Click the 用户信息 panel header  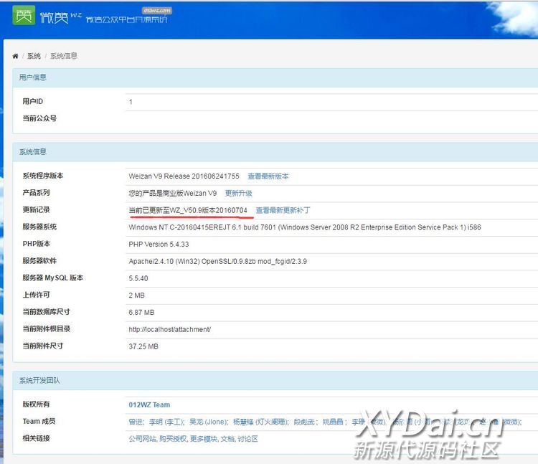click(275, 77)
